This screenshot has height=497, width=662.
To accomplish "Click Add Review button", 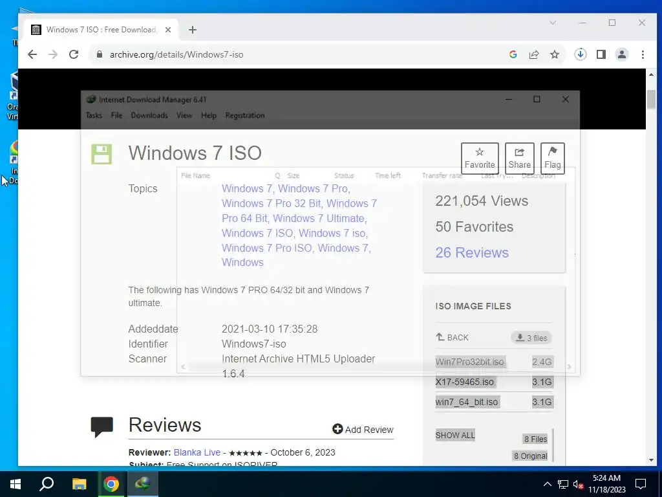I will coord(363,430).
